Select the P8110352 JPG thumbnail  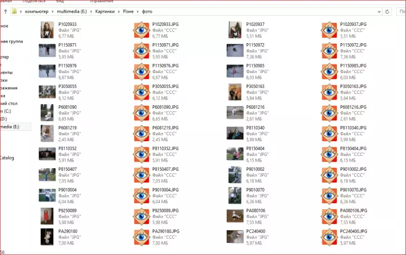[x=47, y=154]
